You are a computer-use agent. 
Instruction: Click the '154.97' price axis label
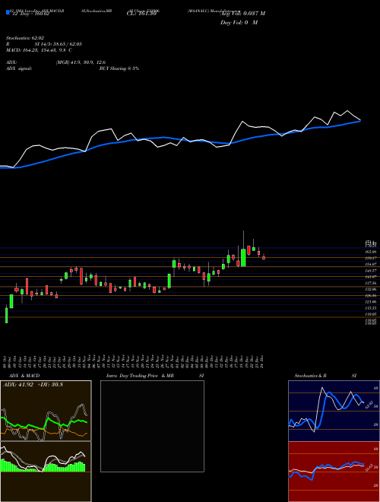pos(371,264)
